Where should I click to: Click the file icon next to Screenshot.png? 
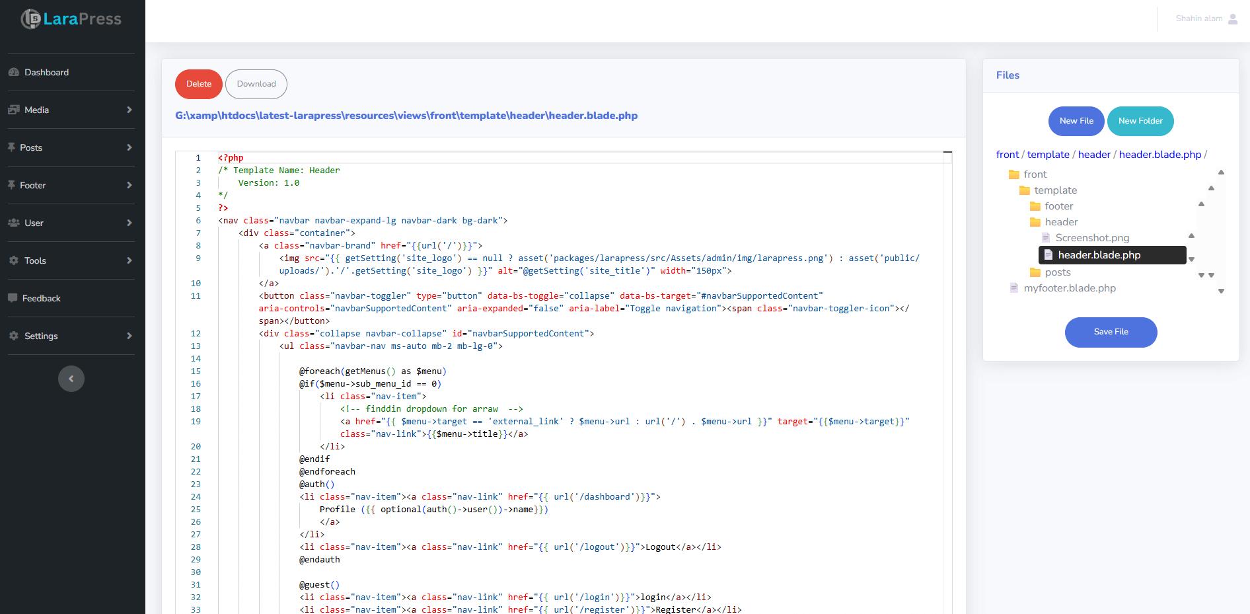[1046, 237]
